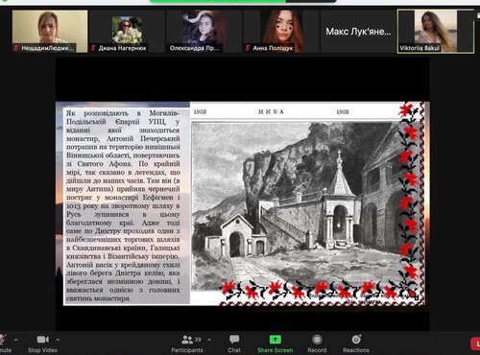This screenshot has height=355, width=480.
Task: Select Анна Поліщук participant video tile
Action: click(x=281, y=31)
